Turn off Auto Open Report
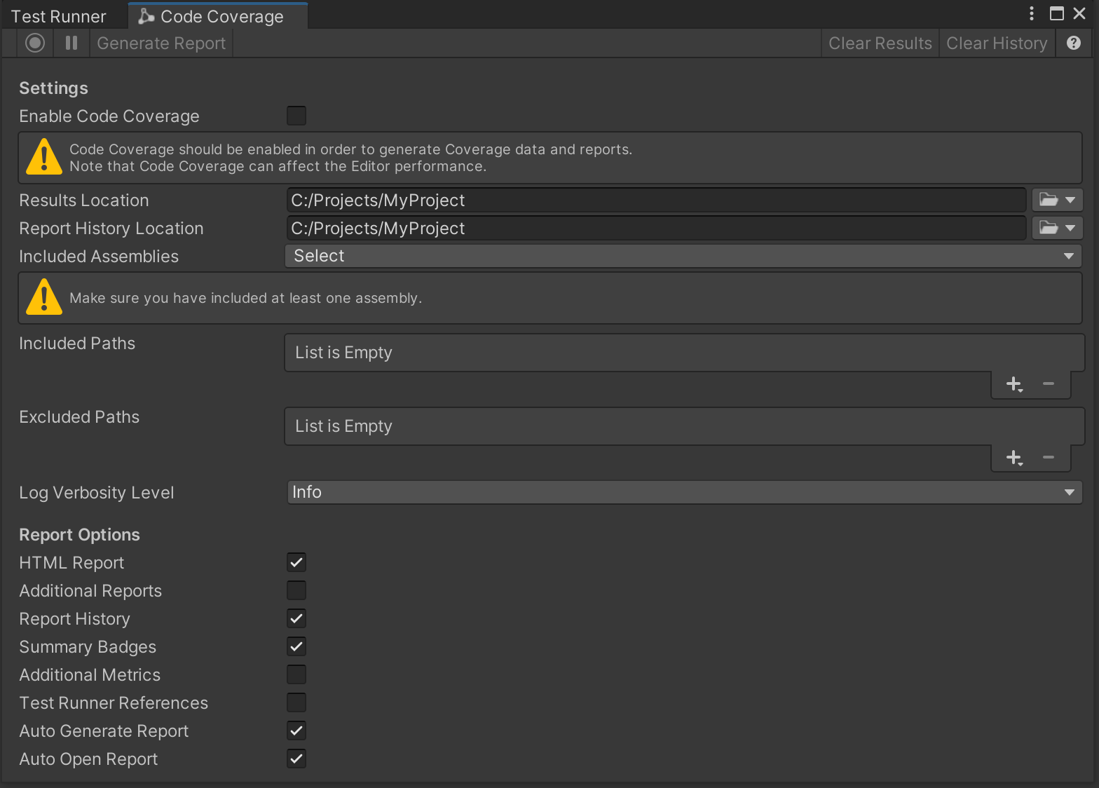The height and width of the screenshot is (788, 1099). coord(296,759)
